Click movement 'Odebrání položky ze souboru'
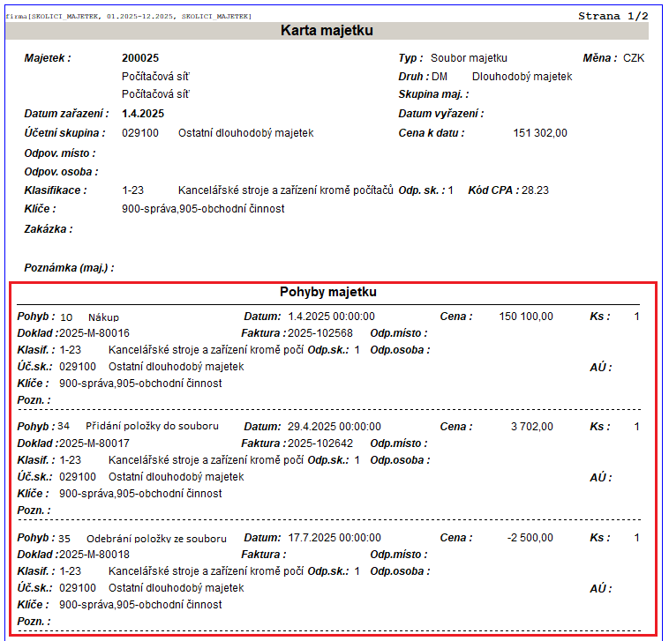The height and width of the screenshot is (641, 669). coord(156,539)
